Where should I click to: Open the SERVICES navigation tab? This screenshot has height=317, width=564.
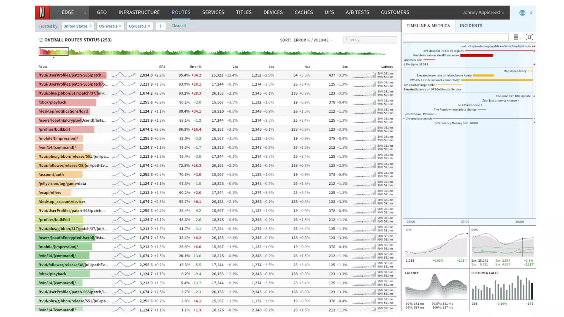[x=213, y=12]
